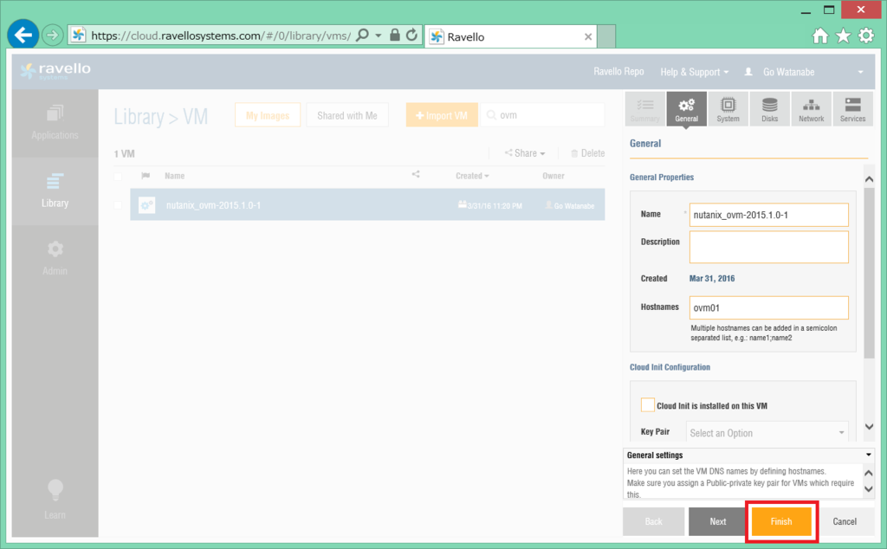Image resolution: width=887 pixels, height=549 pixels.
Task: Click the share column header icon
Action: [416, 174]
